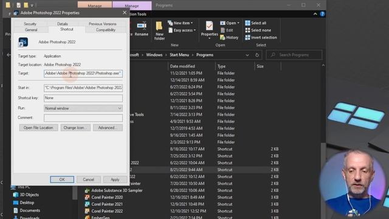Open the Security tab in Properties dialog
The image size is (389, 219).
[x=30, y=24]
